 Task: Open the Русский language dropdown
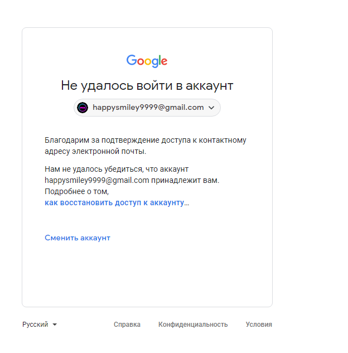pos(40,325)
